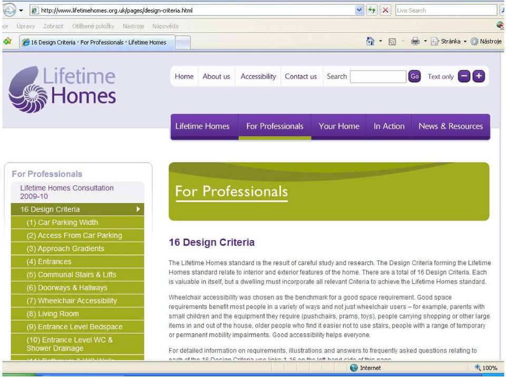Select the In Action nav tab
The height and width of the screenshot is (377, 506).
(x=389, y=126)
